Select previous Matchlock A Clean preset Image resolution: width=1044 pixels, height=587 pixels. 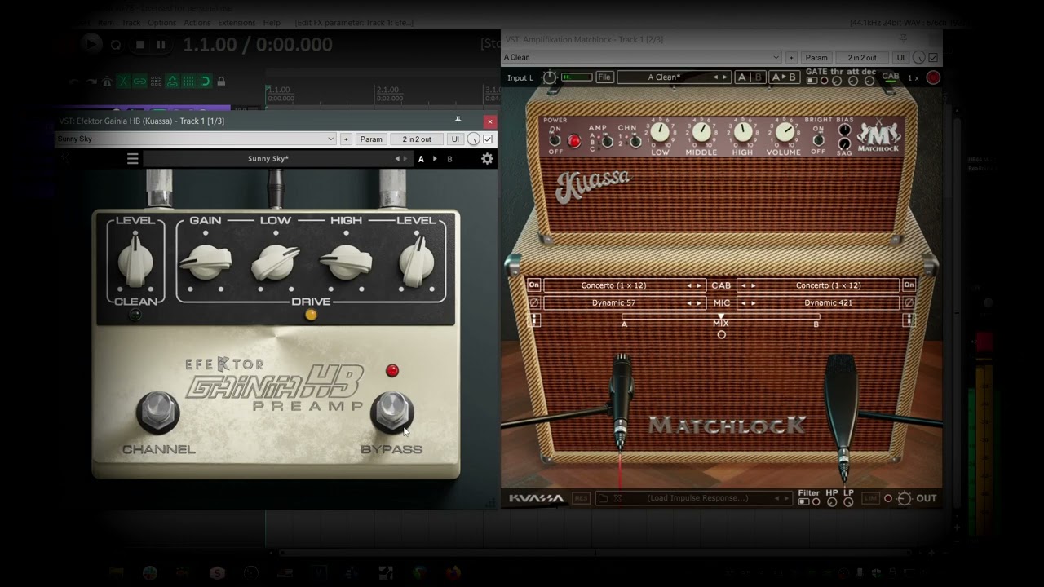pos(716,77)
